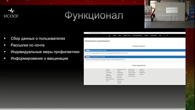Expand the second blue planned medical event header
The height and width of the screenshot is (110, 195).
[135, 57]
